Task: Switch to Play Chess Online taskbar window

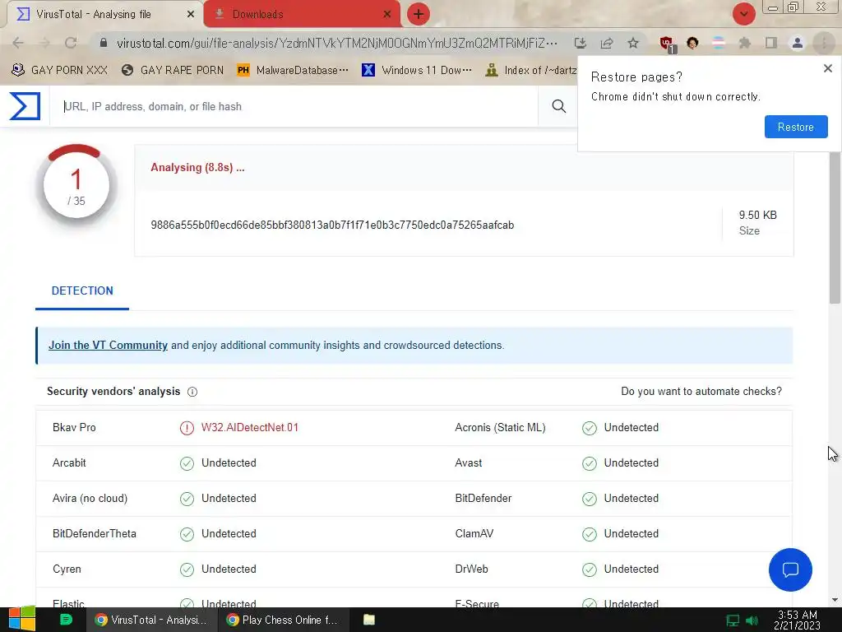Action: (284, 620)
